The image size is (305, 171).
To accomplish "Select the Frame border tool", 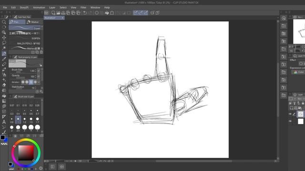I will click(x=4, y=112).
